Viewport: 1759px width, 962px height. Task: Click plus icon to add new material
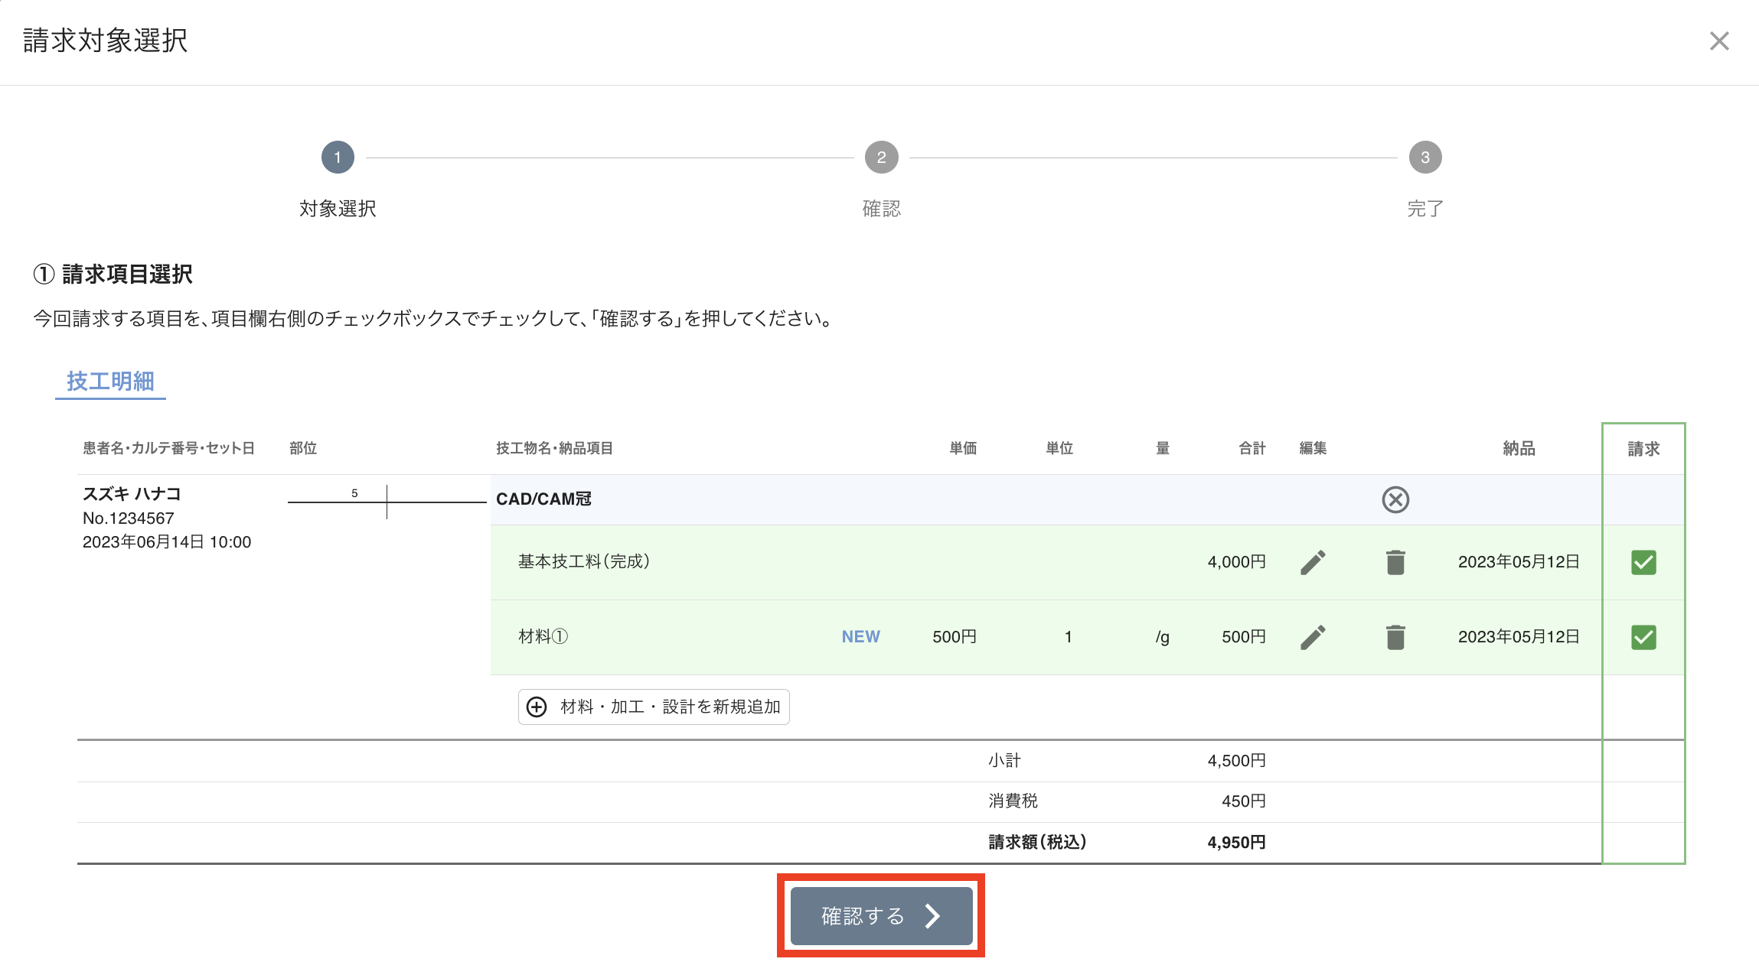[x=537, y=707]
